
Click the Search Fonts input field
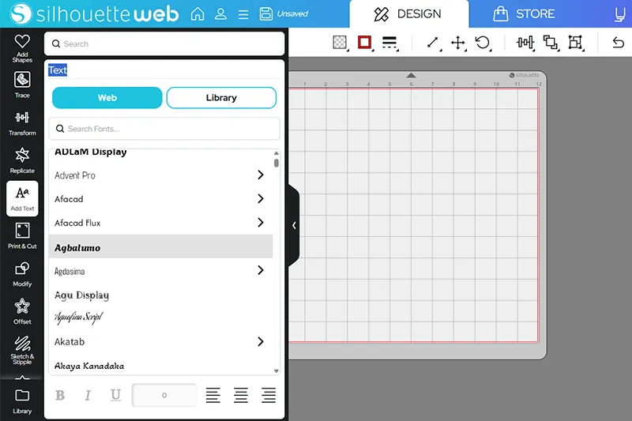click(x=164, y=129)
